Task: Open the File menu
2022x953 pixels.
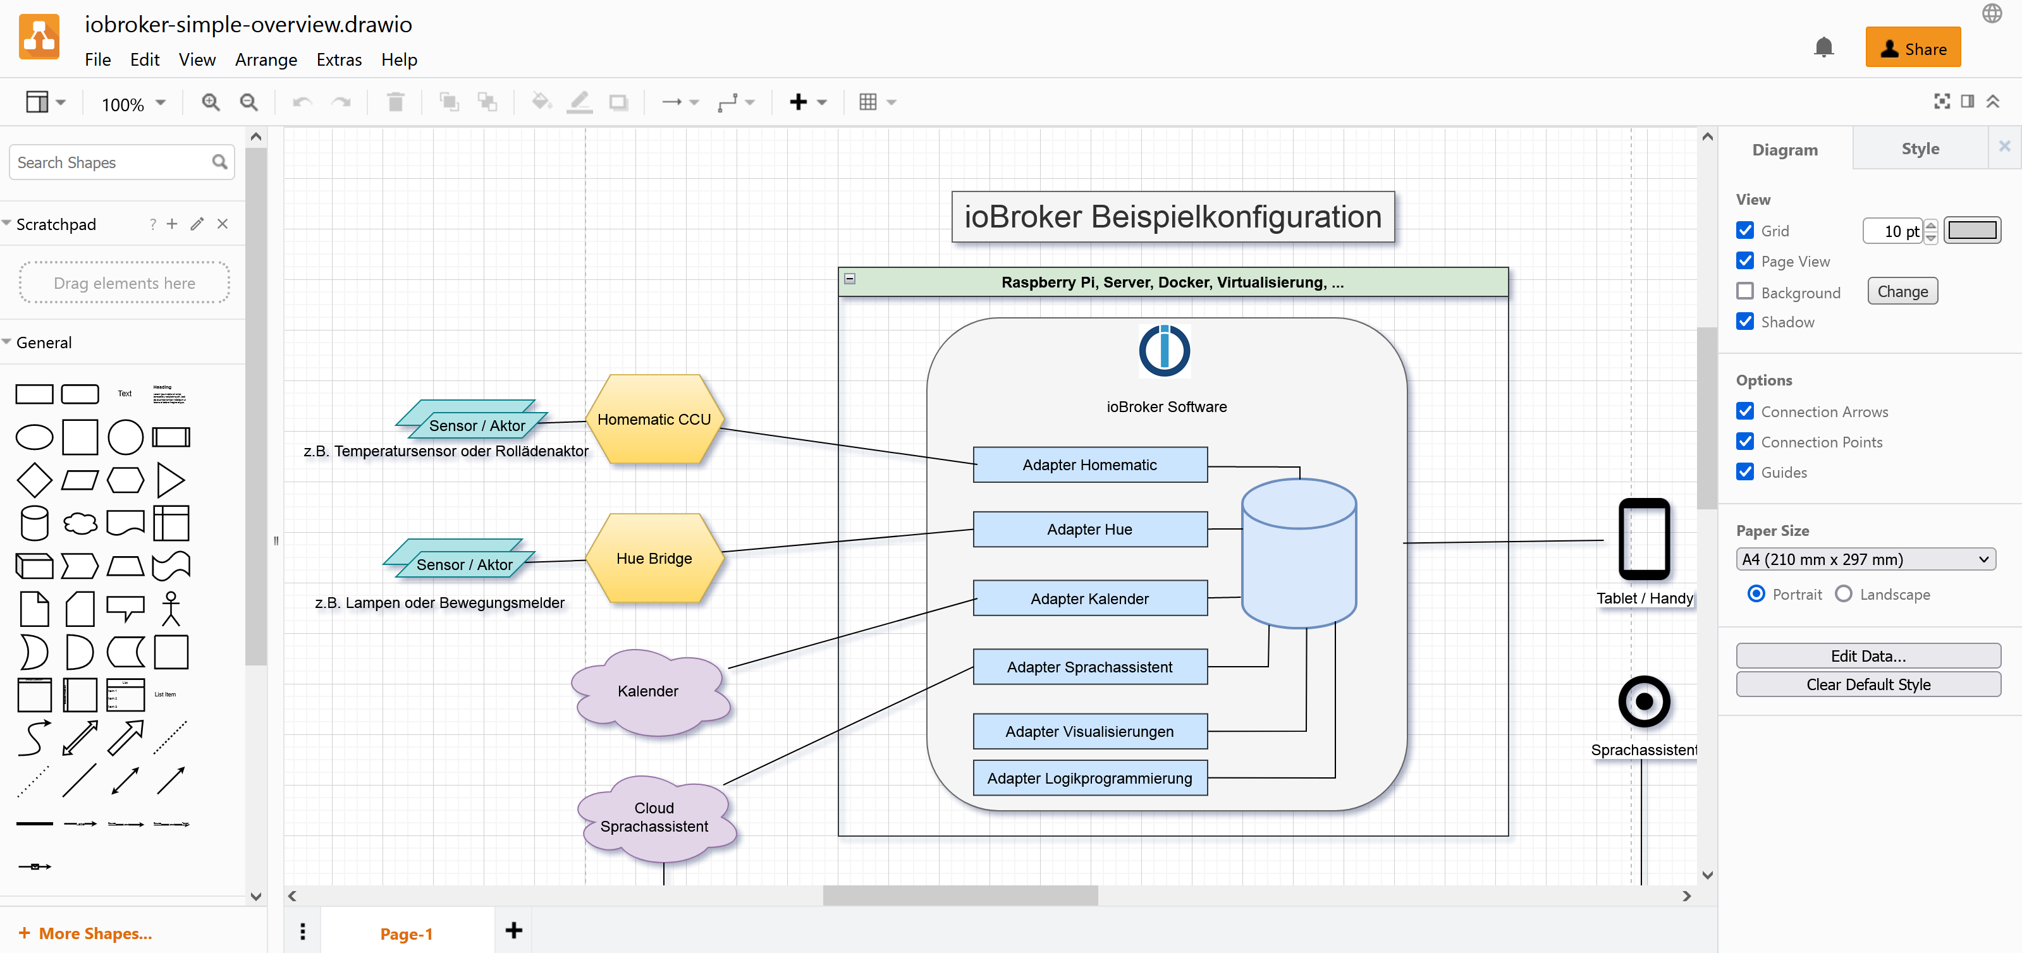Action: 97,59
